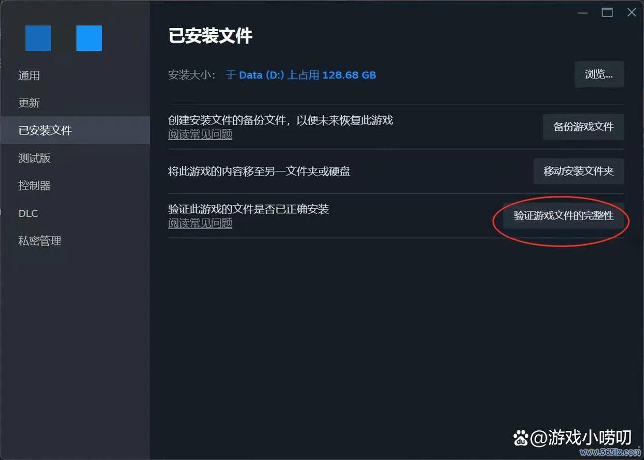Close the properties window
The height and width of the screenshot is (460, 644).
click(632, 12)
